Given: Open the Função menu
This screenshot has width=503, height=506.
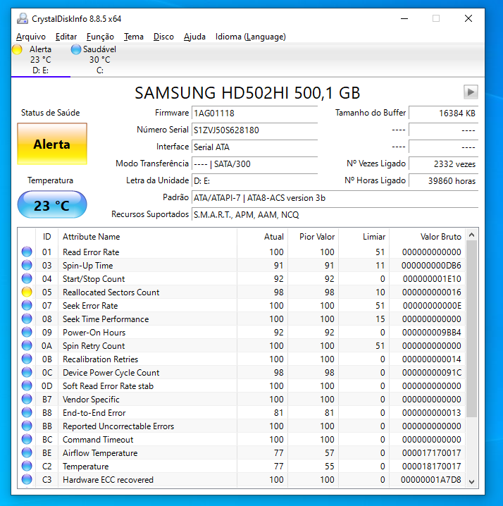Looking at the screenshot, I should [100, 37].
